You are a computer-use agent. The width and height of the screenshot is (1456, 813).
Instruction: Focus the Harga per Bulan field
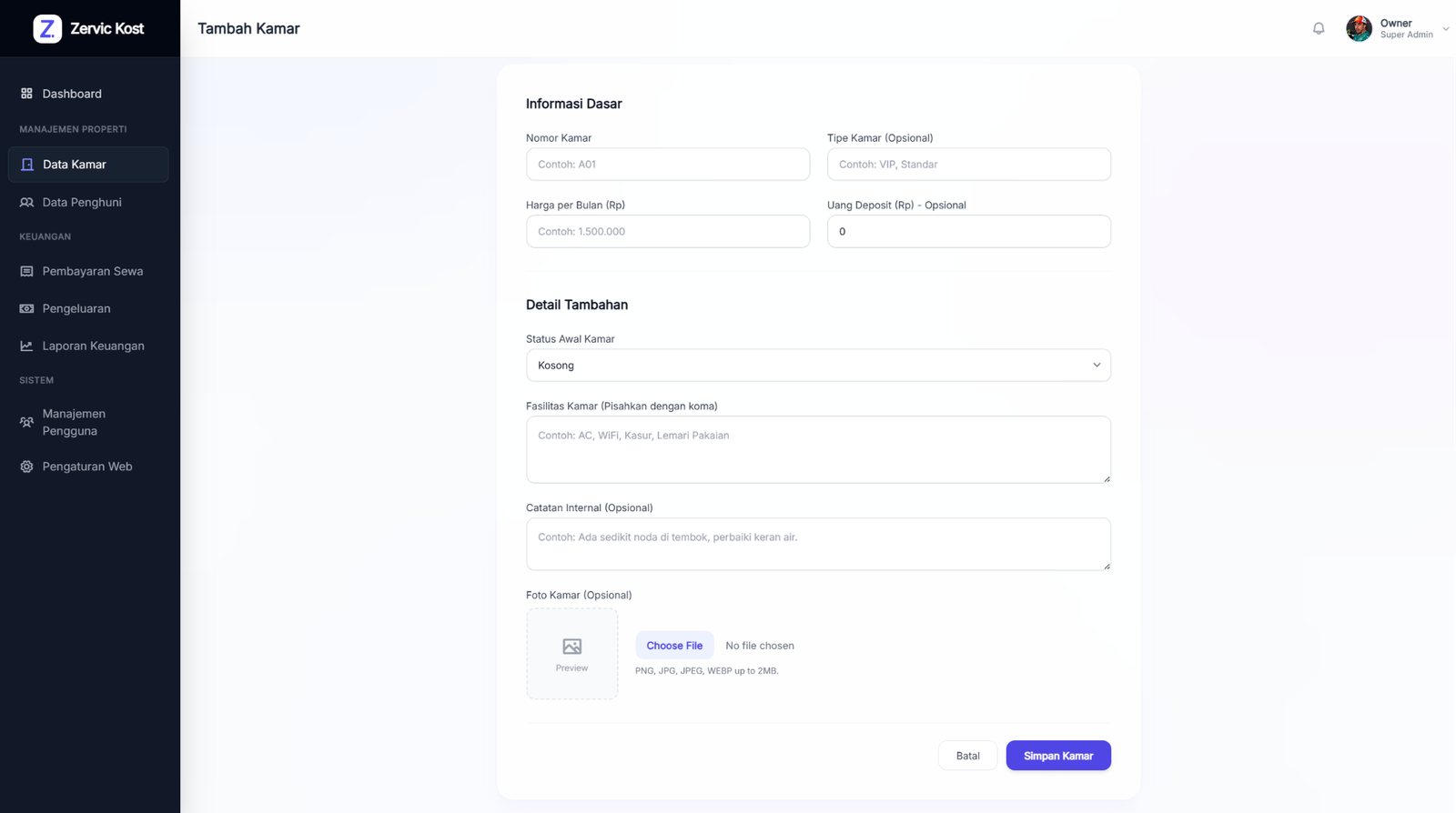point(668,231)
